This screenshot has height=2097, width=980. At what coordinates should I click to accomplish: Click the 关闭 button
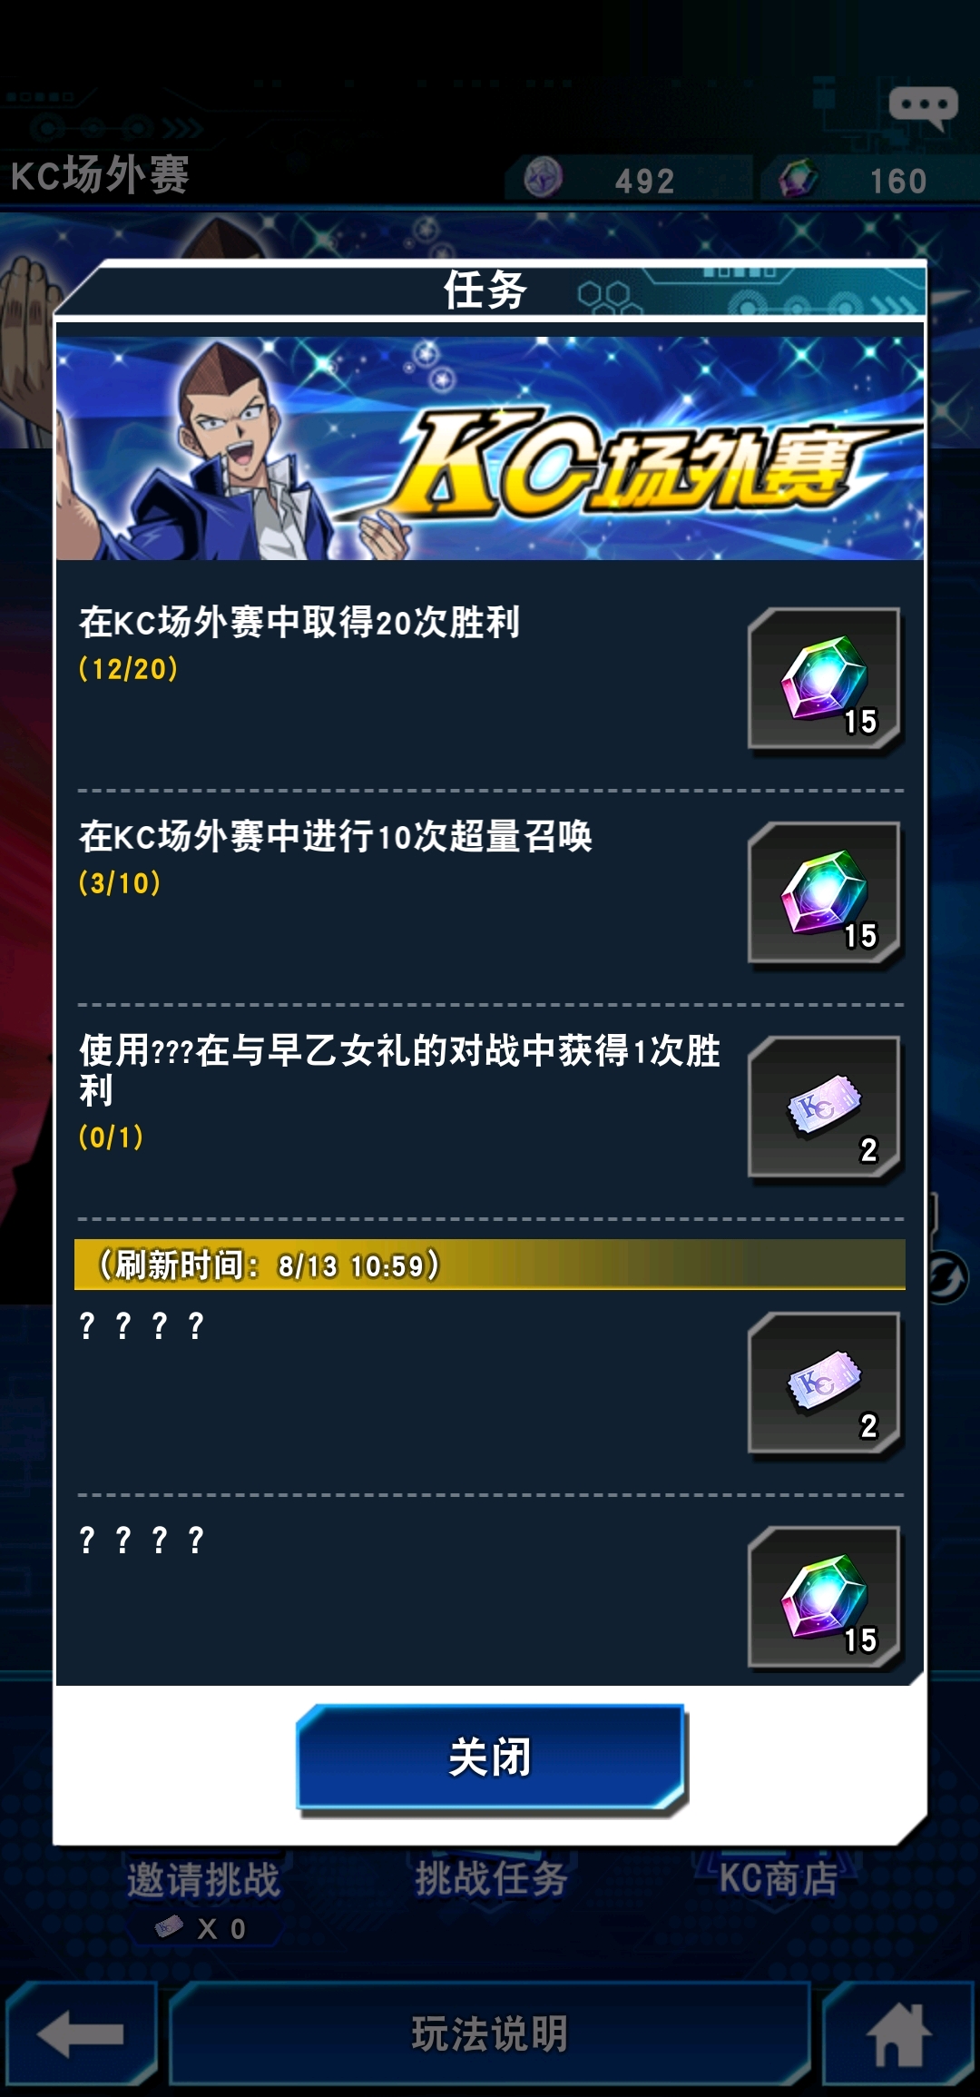(491, 1757)
